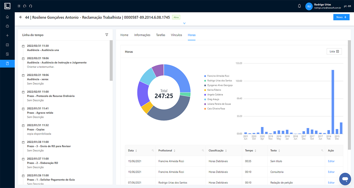Open Prazo - 2 - Elaboração RO entry
The height and width of the screenshot is (188, 354).
42,163
